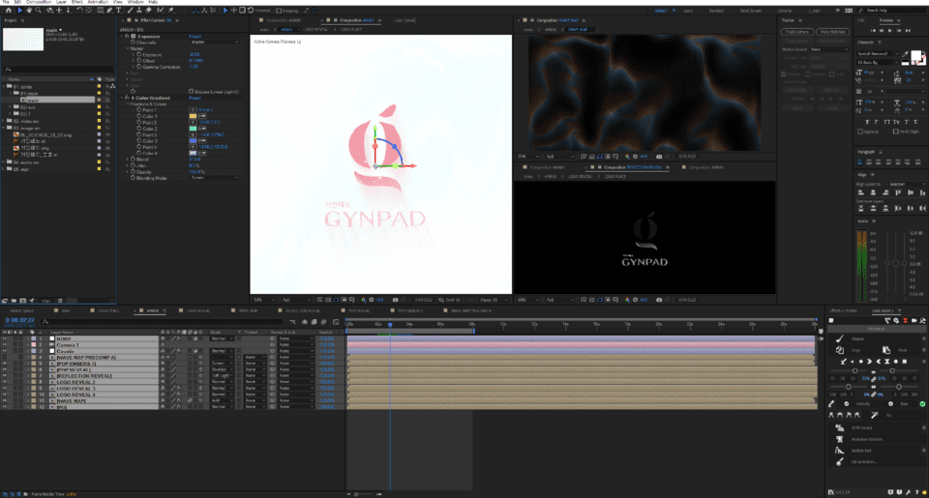This screenshot has width=929, height=498.
Task: Open the Align Layers to Selection dropdown
Action: click(906, 184)
